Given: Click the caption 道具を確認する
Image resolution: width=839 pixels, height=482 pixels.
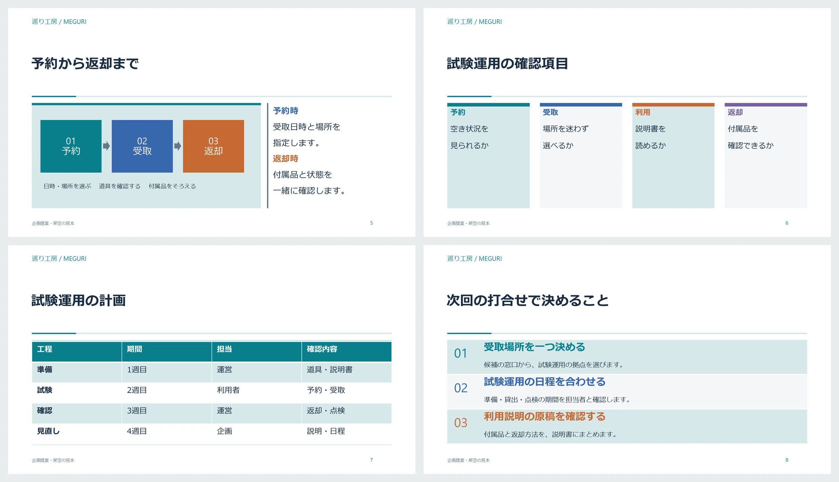Looking at the screenshot, I should tap(119, 186).
